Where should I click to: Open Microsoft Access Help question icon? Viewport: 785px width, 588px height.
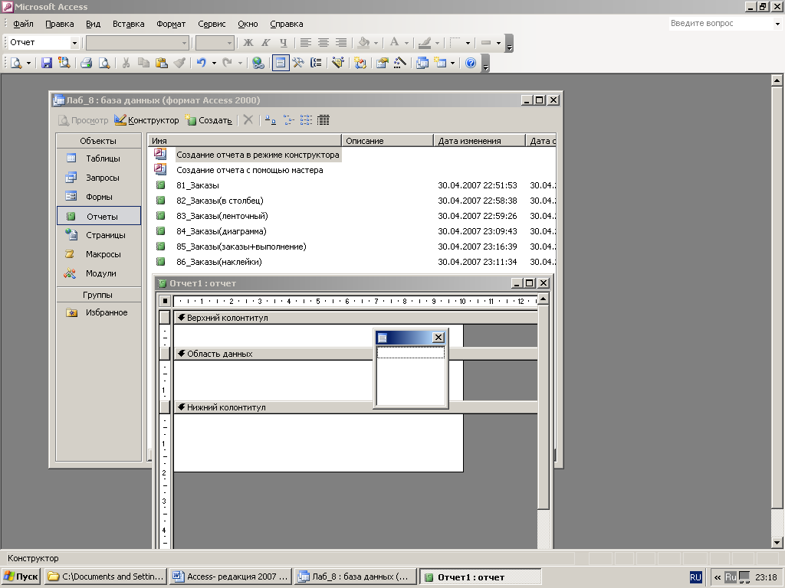(471, 63)
